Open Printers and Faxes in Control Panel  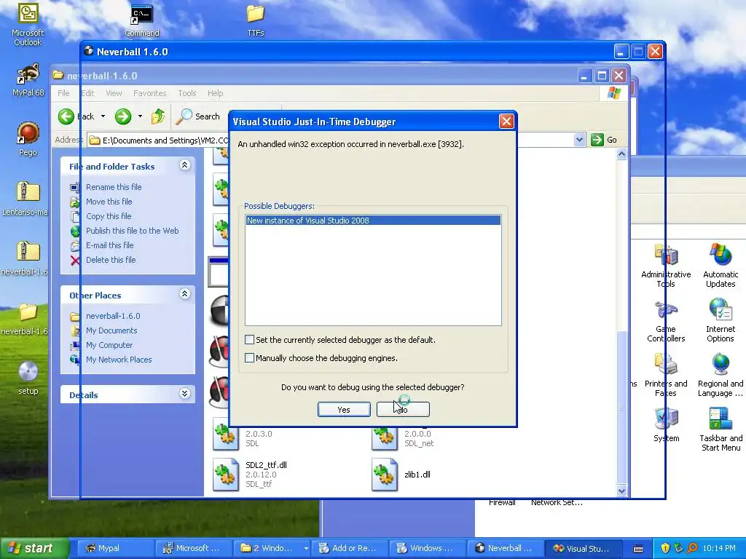[x=666, y=375]
